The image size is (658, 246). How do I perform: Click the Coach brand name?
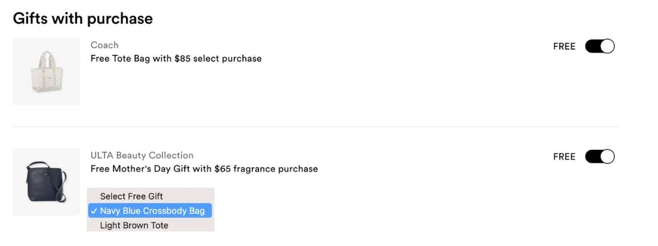(104, 45)
